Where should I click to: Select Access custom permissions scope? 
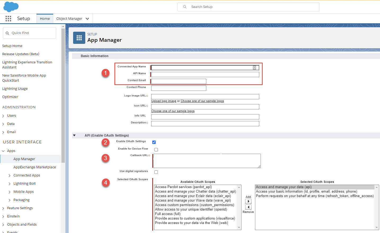[194, 205]
